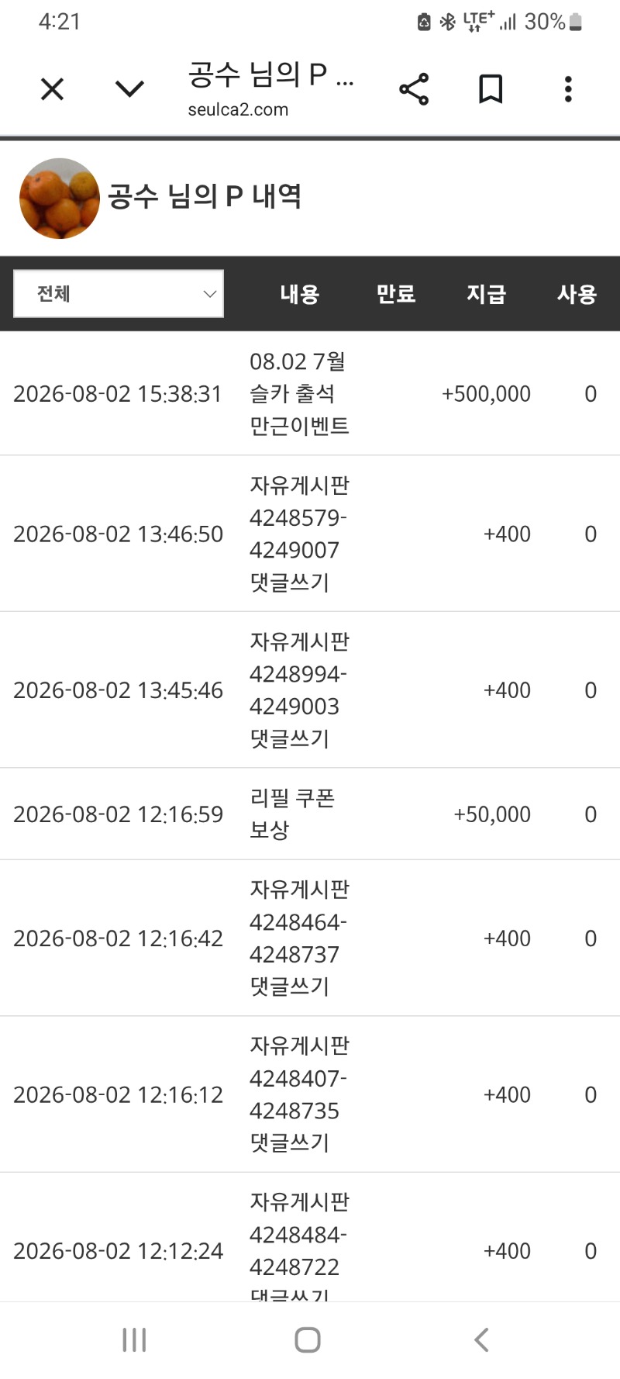Select the 지급 column header

coord(486,294)
